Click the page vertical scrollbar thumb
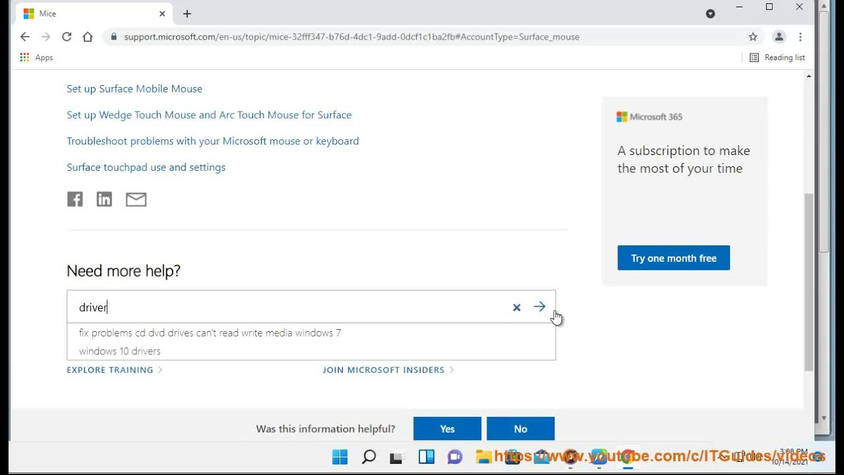The height and width of the screenshot is (475, 844). point(808,282)
